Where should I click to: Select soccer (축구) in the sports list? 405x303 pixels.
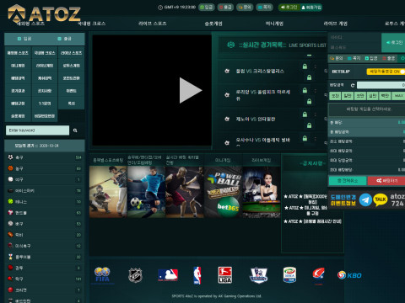pyautogui.click(x=45, y=157)
